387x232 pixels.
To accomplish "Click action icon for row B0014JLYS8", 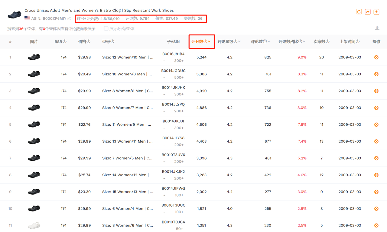I will [x=376, y=141].
